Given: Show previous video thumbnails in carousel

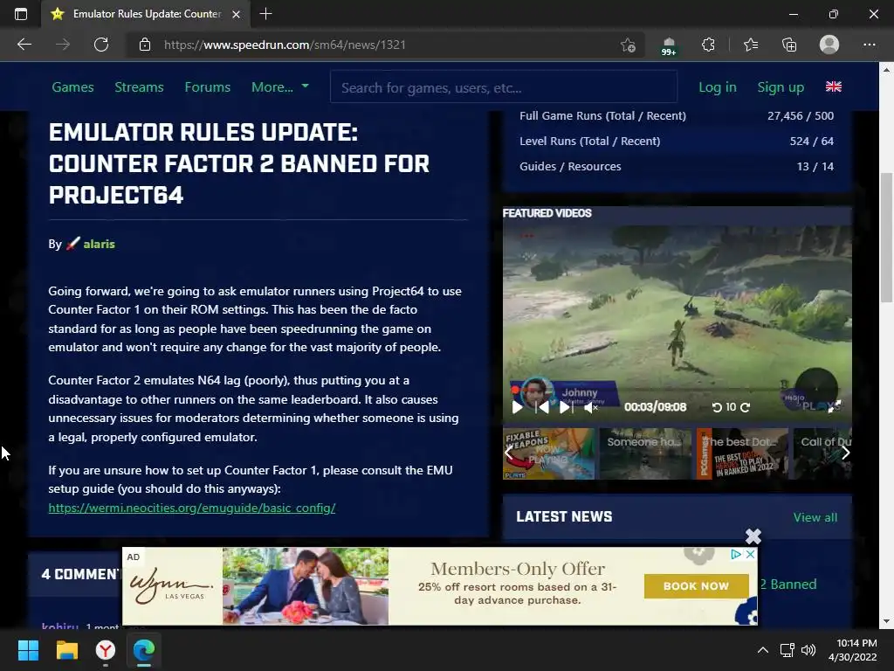Looking at the screenshot, I should (x=509, y=453).
